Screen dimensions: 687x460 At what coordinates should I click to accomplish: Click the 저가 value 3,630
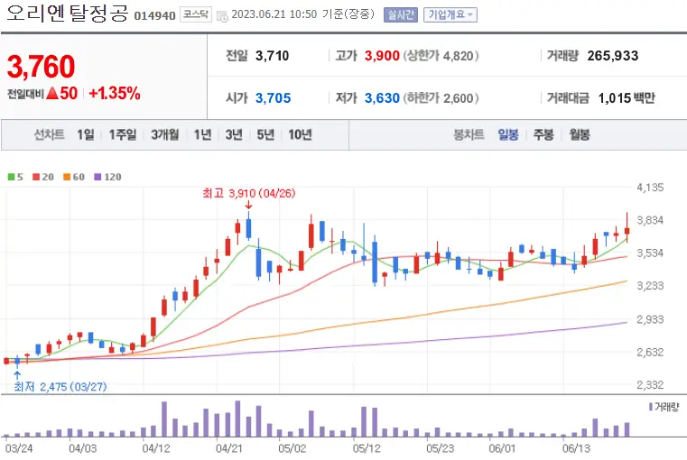pos(382,98)
